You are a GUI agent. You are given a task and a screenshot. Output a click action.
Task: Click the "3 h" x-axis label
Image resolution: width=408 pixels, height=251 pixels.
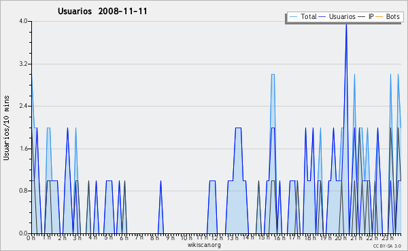click(78, 237)
